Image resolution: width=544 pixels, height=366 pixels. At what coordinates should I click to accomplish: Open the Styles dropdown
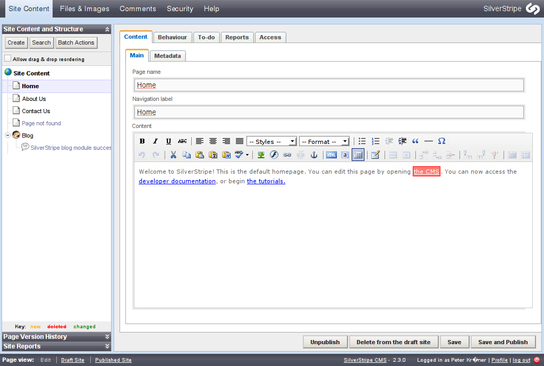(271, 141)
